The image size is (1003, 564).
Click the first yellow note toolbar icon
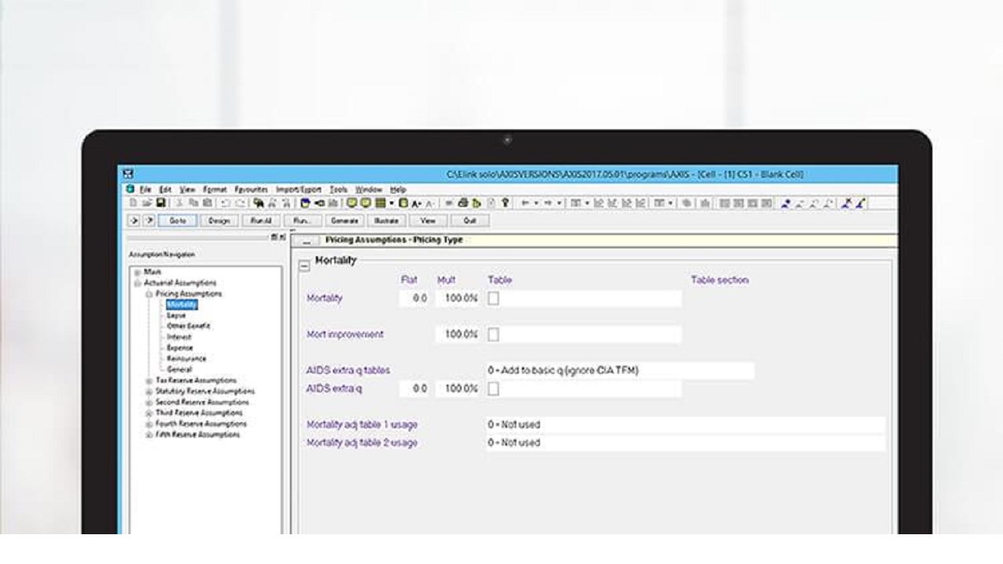click(x=352, y=204)
